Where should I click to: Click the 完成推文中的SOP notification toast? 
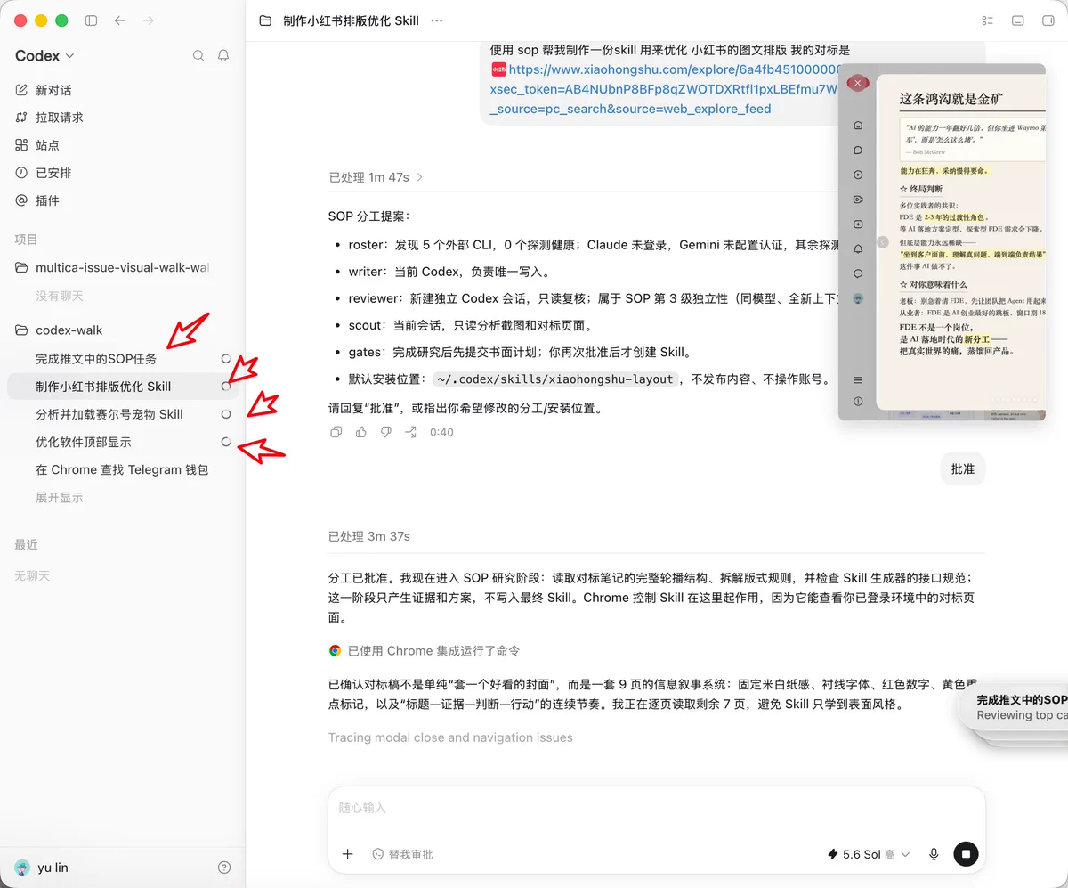[1013, 707]
